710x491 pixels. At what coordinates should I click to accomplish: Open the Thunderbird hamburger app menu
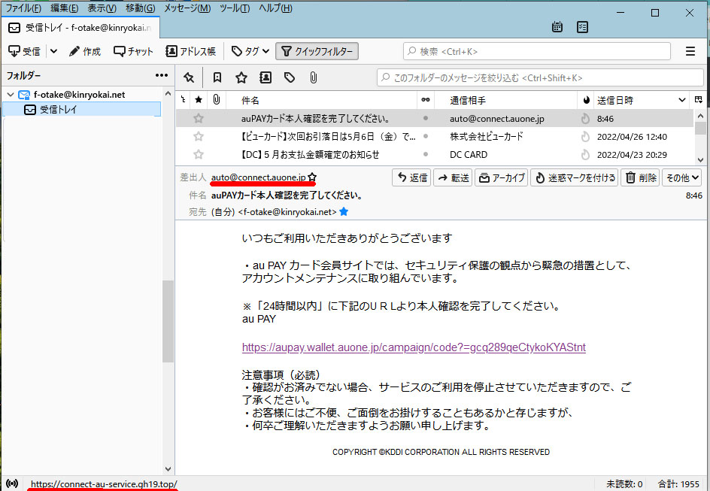tap(690, 51)
